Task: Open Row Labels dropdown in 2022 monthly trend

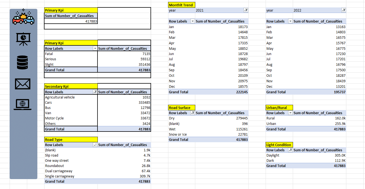Action: (290, 21)
